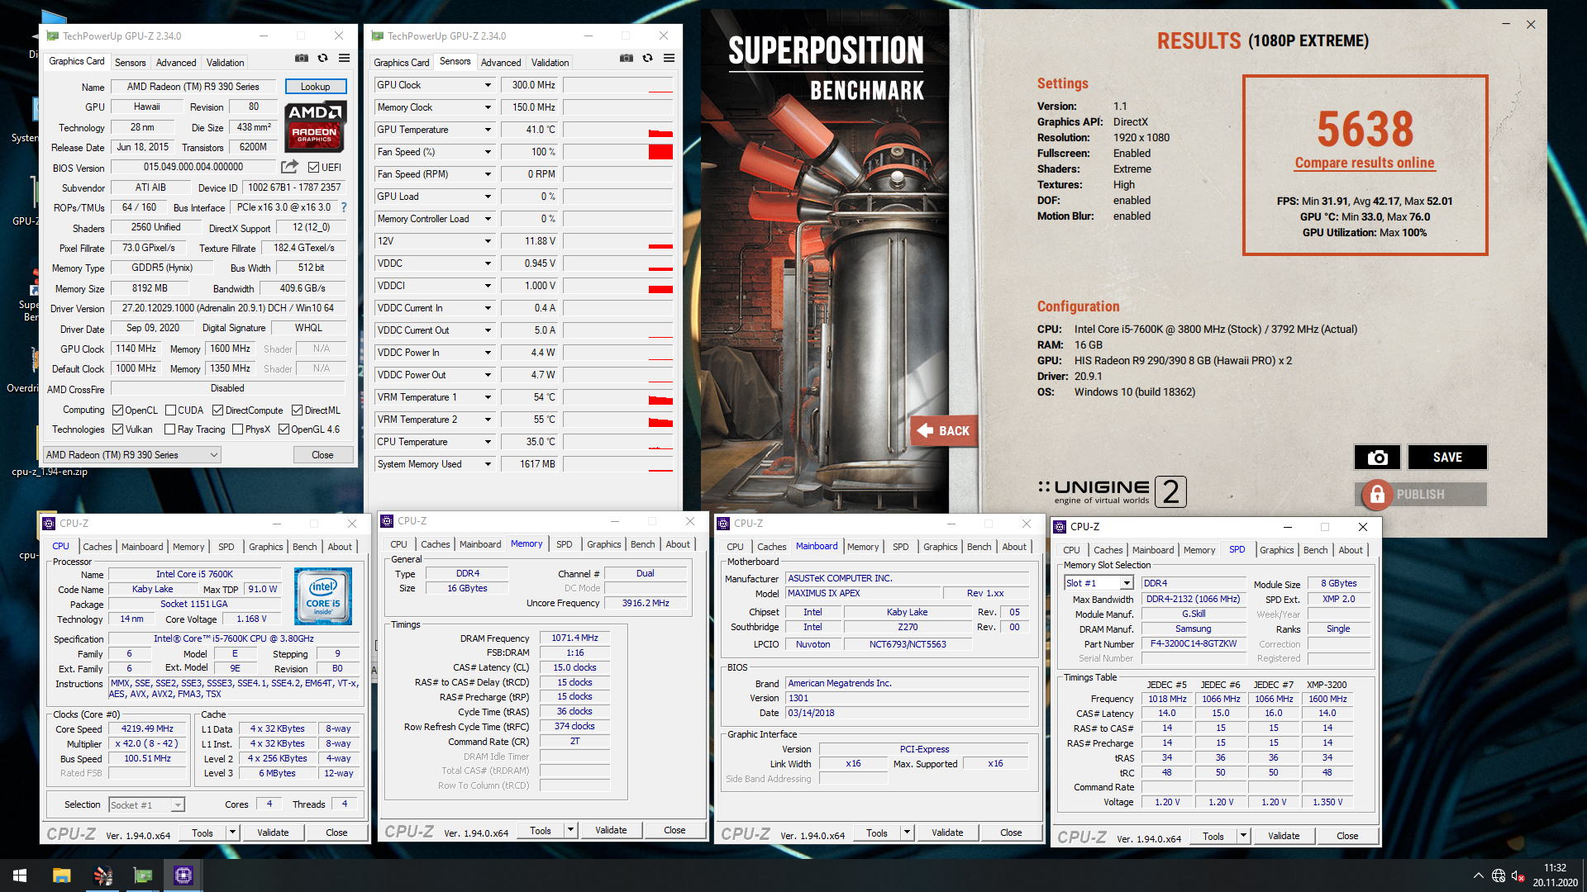
Task: Open Bench tab in CPU-Z Memory window
Action: point(642,544)
